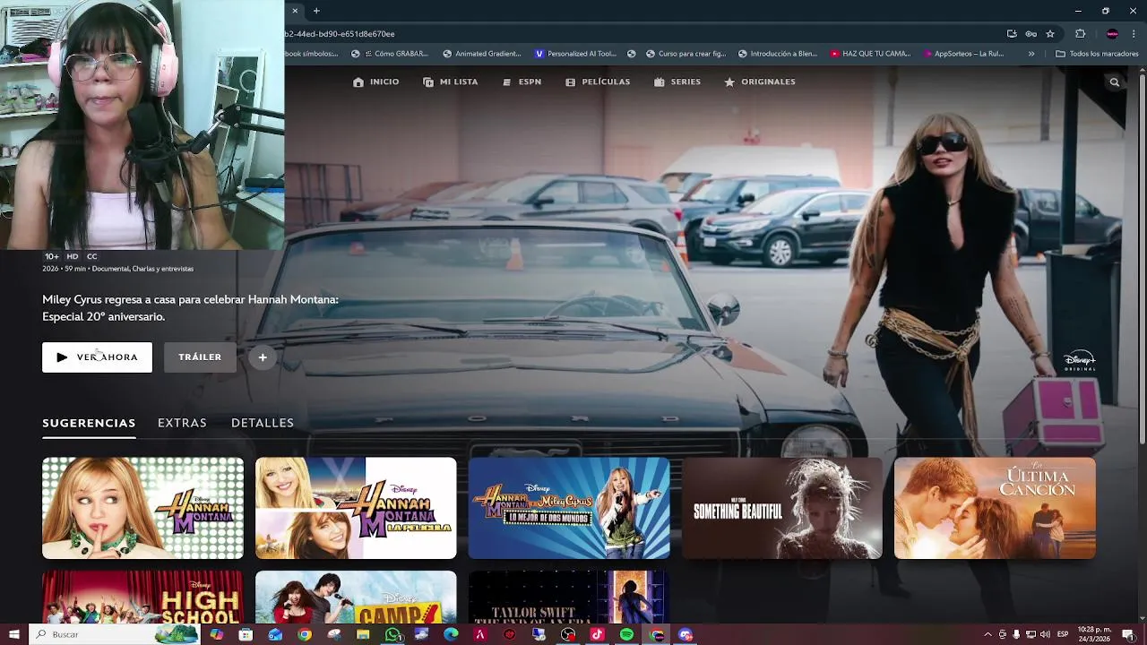The height and width of the screenshot is (645, 1147).
Task: Play the Tráiler
Action: (x=200, y=357)
